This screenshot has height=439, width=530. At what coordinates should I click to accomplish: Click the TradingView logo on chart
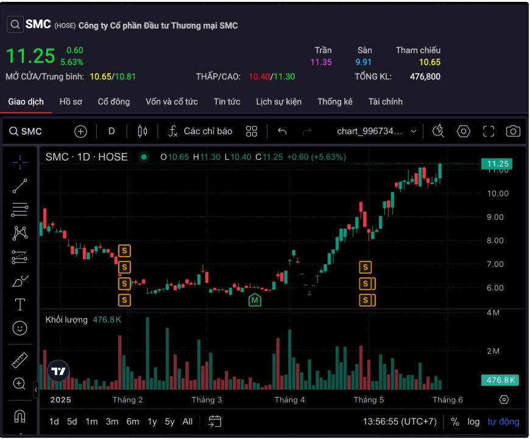click(x=58, y=371)
